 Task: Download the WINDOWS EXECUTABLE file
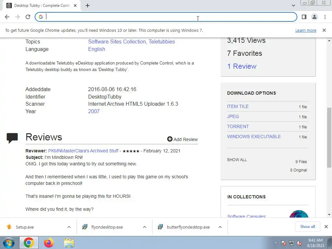pyautogui.click(x=254, y=136)
